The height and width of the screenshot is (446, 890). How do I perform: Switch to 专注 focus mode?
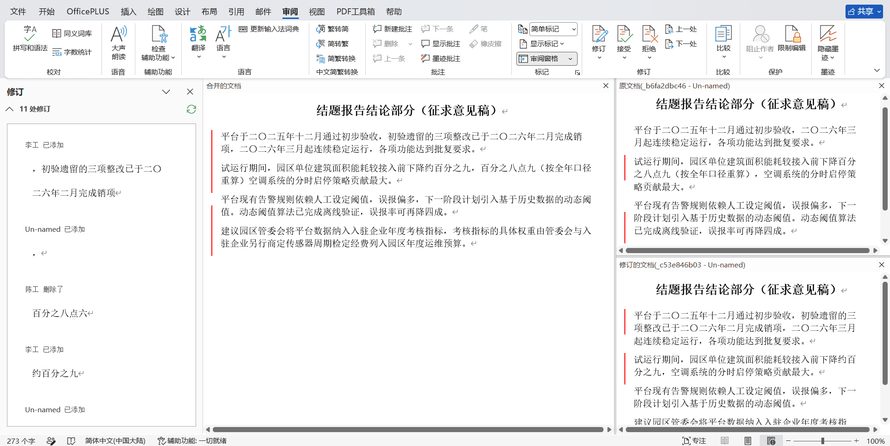(x=694, y=441)
